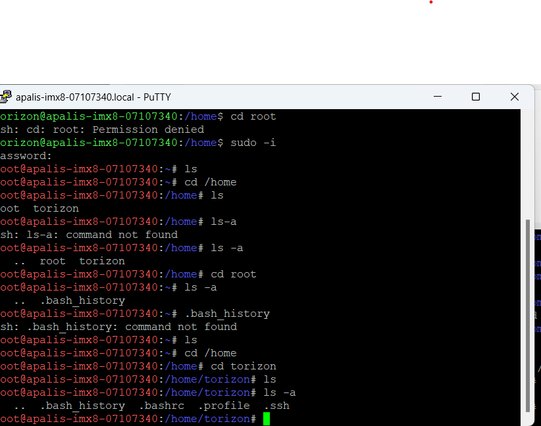
Task: Click the 'assword:' prompt line
Action: point(26,156)
